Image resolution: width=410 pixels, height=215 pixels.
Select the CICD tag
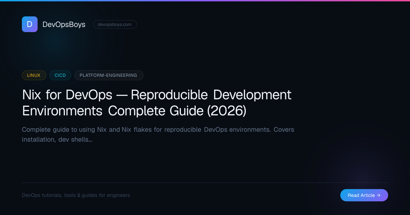click(60, 75)
